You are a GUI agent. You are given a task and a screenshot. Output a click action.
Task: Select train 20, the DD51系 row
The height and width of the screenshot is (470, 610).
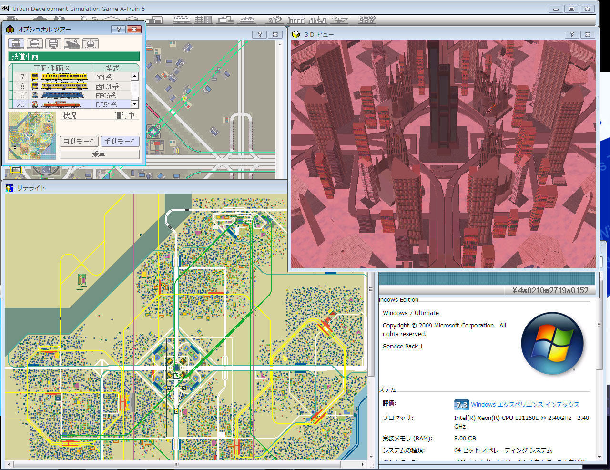70,104
